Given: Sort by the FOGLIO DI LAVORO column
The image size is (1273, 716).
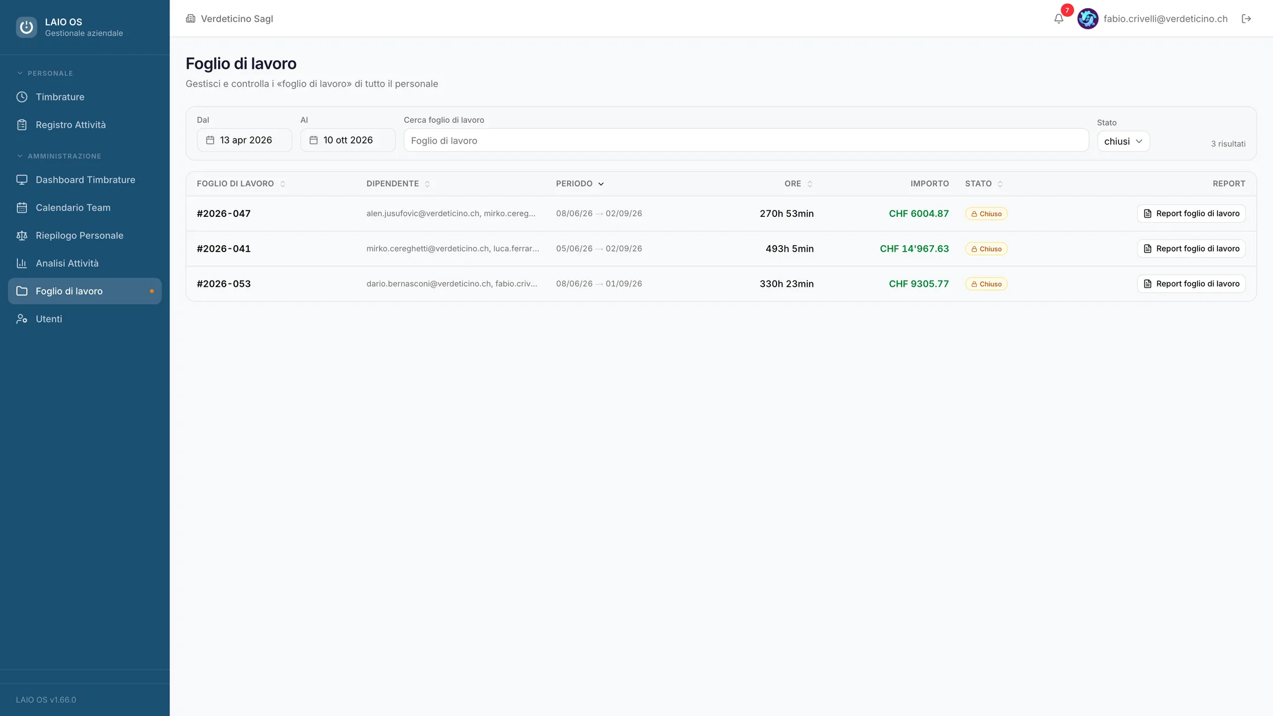Looking at the screenshot, I should coord(241,183).
